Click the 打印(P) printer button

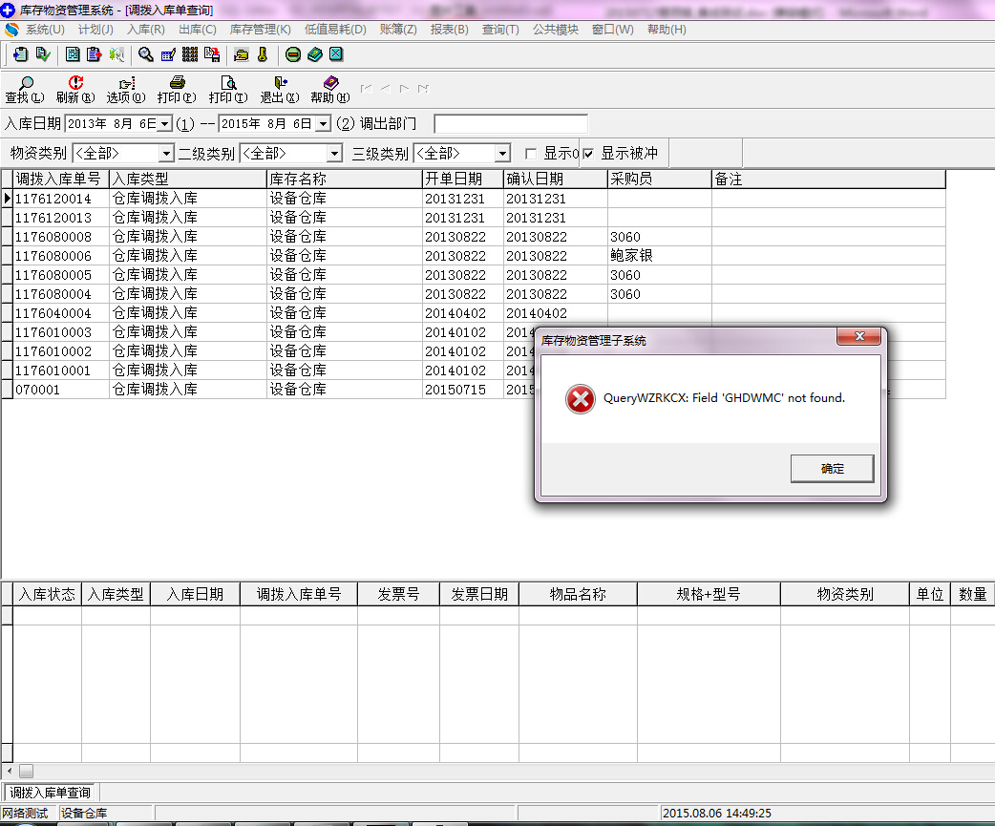(177, 90)
